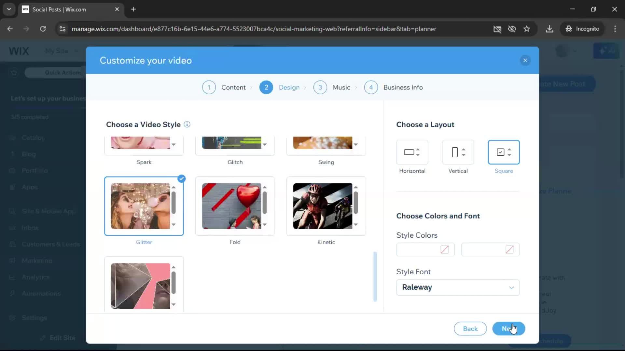Click step number 4 circle
The width and height of the screenshot is (625, 351).
click(x=371, y=87)
